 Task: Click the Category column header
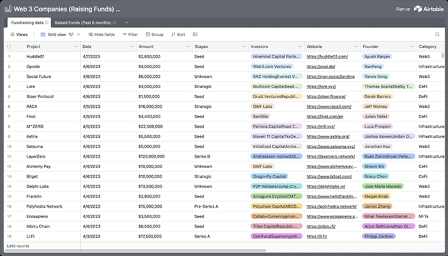430,47
